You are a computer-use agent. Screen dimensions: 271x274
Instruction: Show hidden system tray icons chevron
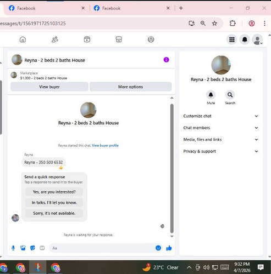189,267
